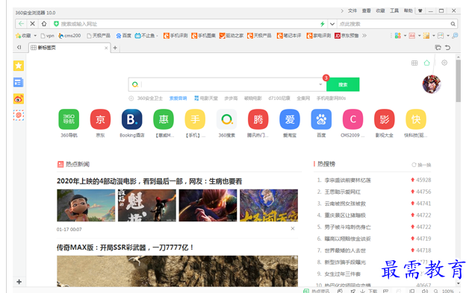
Task: Open the blue 爱 shortcut tile
Action: (290, 119)
